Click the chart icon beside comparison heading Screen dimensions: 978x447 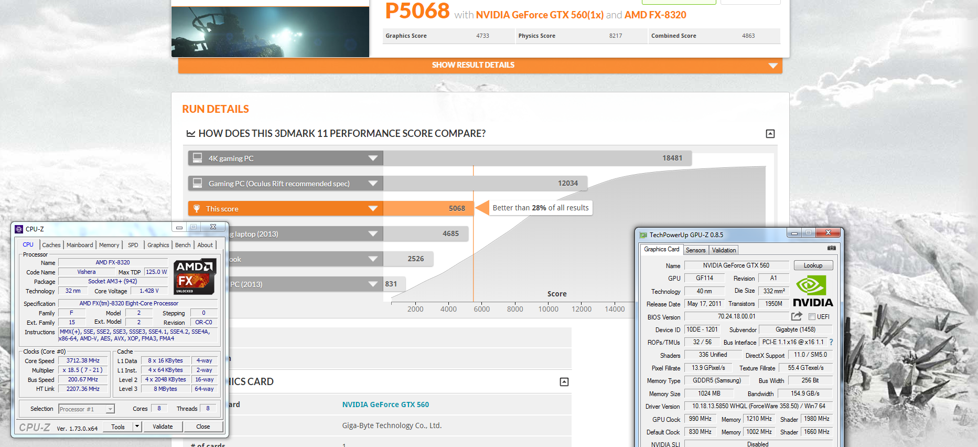pyautogui.click(x=191, y=134)
